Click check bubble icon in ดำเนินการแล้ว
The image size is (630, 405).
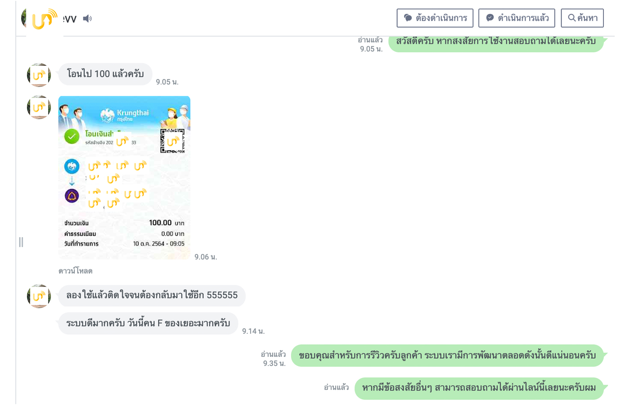point(490,18)
